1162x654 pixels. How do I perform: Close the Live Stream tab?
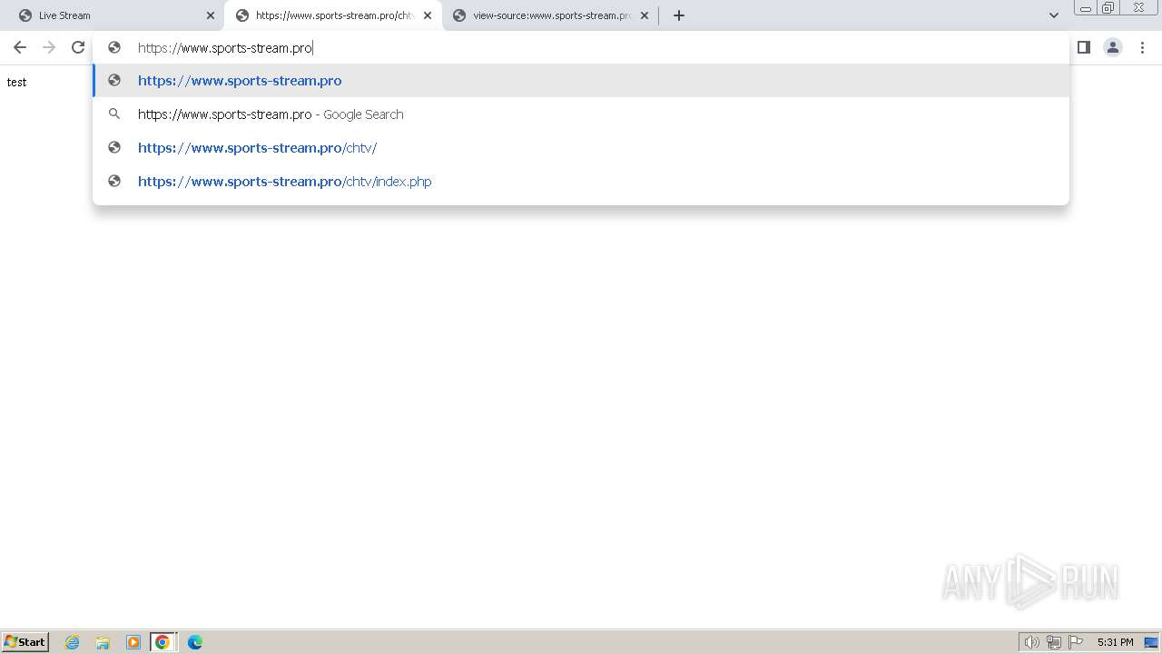(x=211, y=15)
